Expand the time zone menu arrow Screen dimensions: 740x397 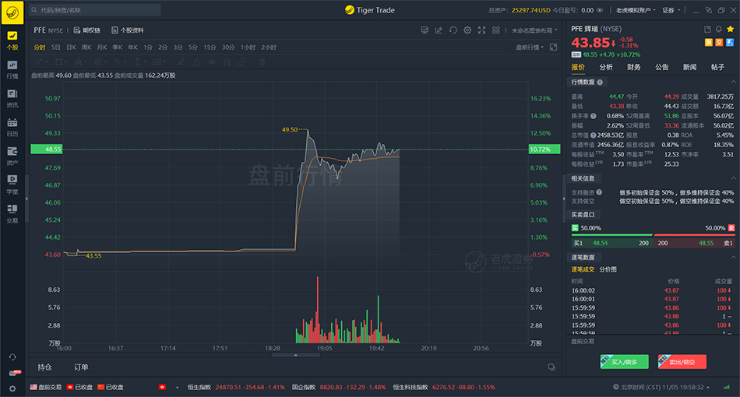coord(708,387)
